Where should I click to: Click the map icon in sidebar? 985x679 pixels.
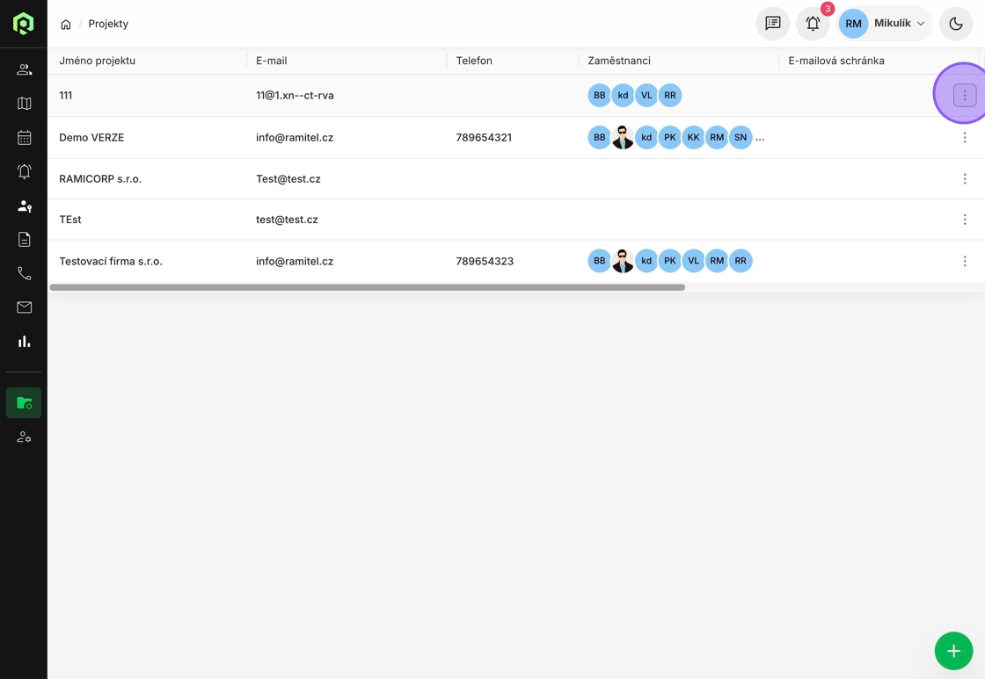pos(24,104)
